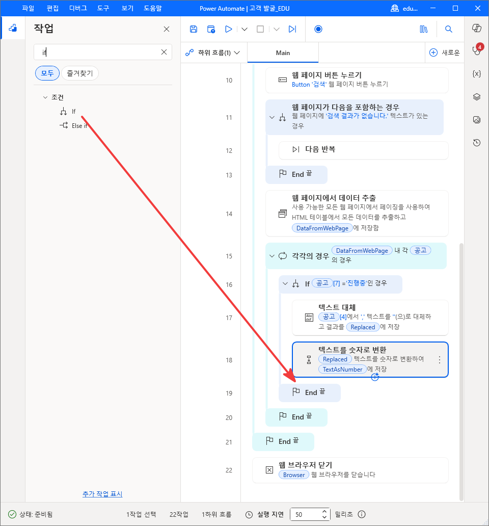The image size is (489, 526).
Task: Run next action with step icon
Action: (292, 29)
